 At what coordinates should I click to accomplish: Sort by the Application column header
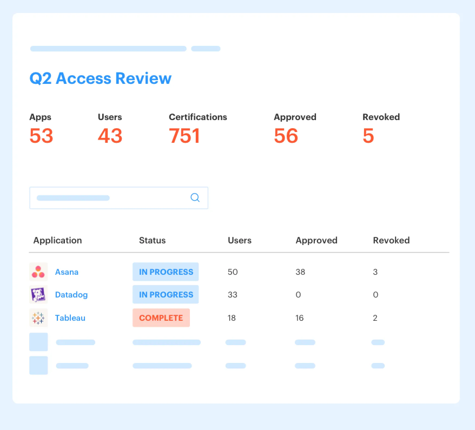pyautogui.click(x=58, y=240)
